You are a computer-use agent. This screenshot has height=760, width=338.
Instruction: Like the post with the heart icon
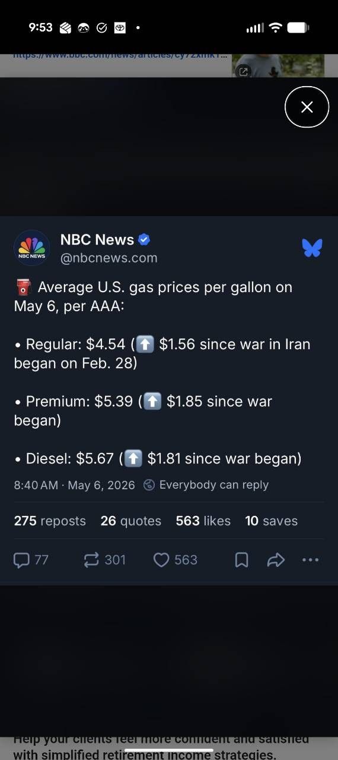(161, 560)
